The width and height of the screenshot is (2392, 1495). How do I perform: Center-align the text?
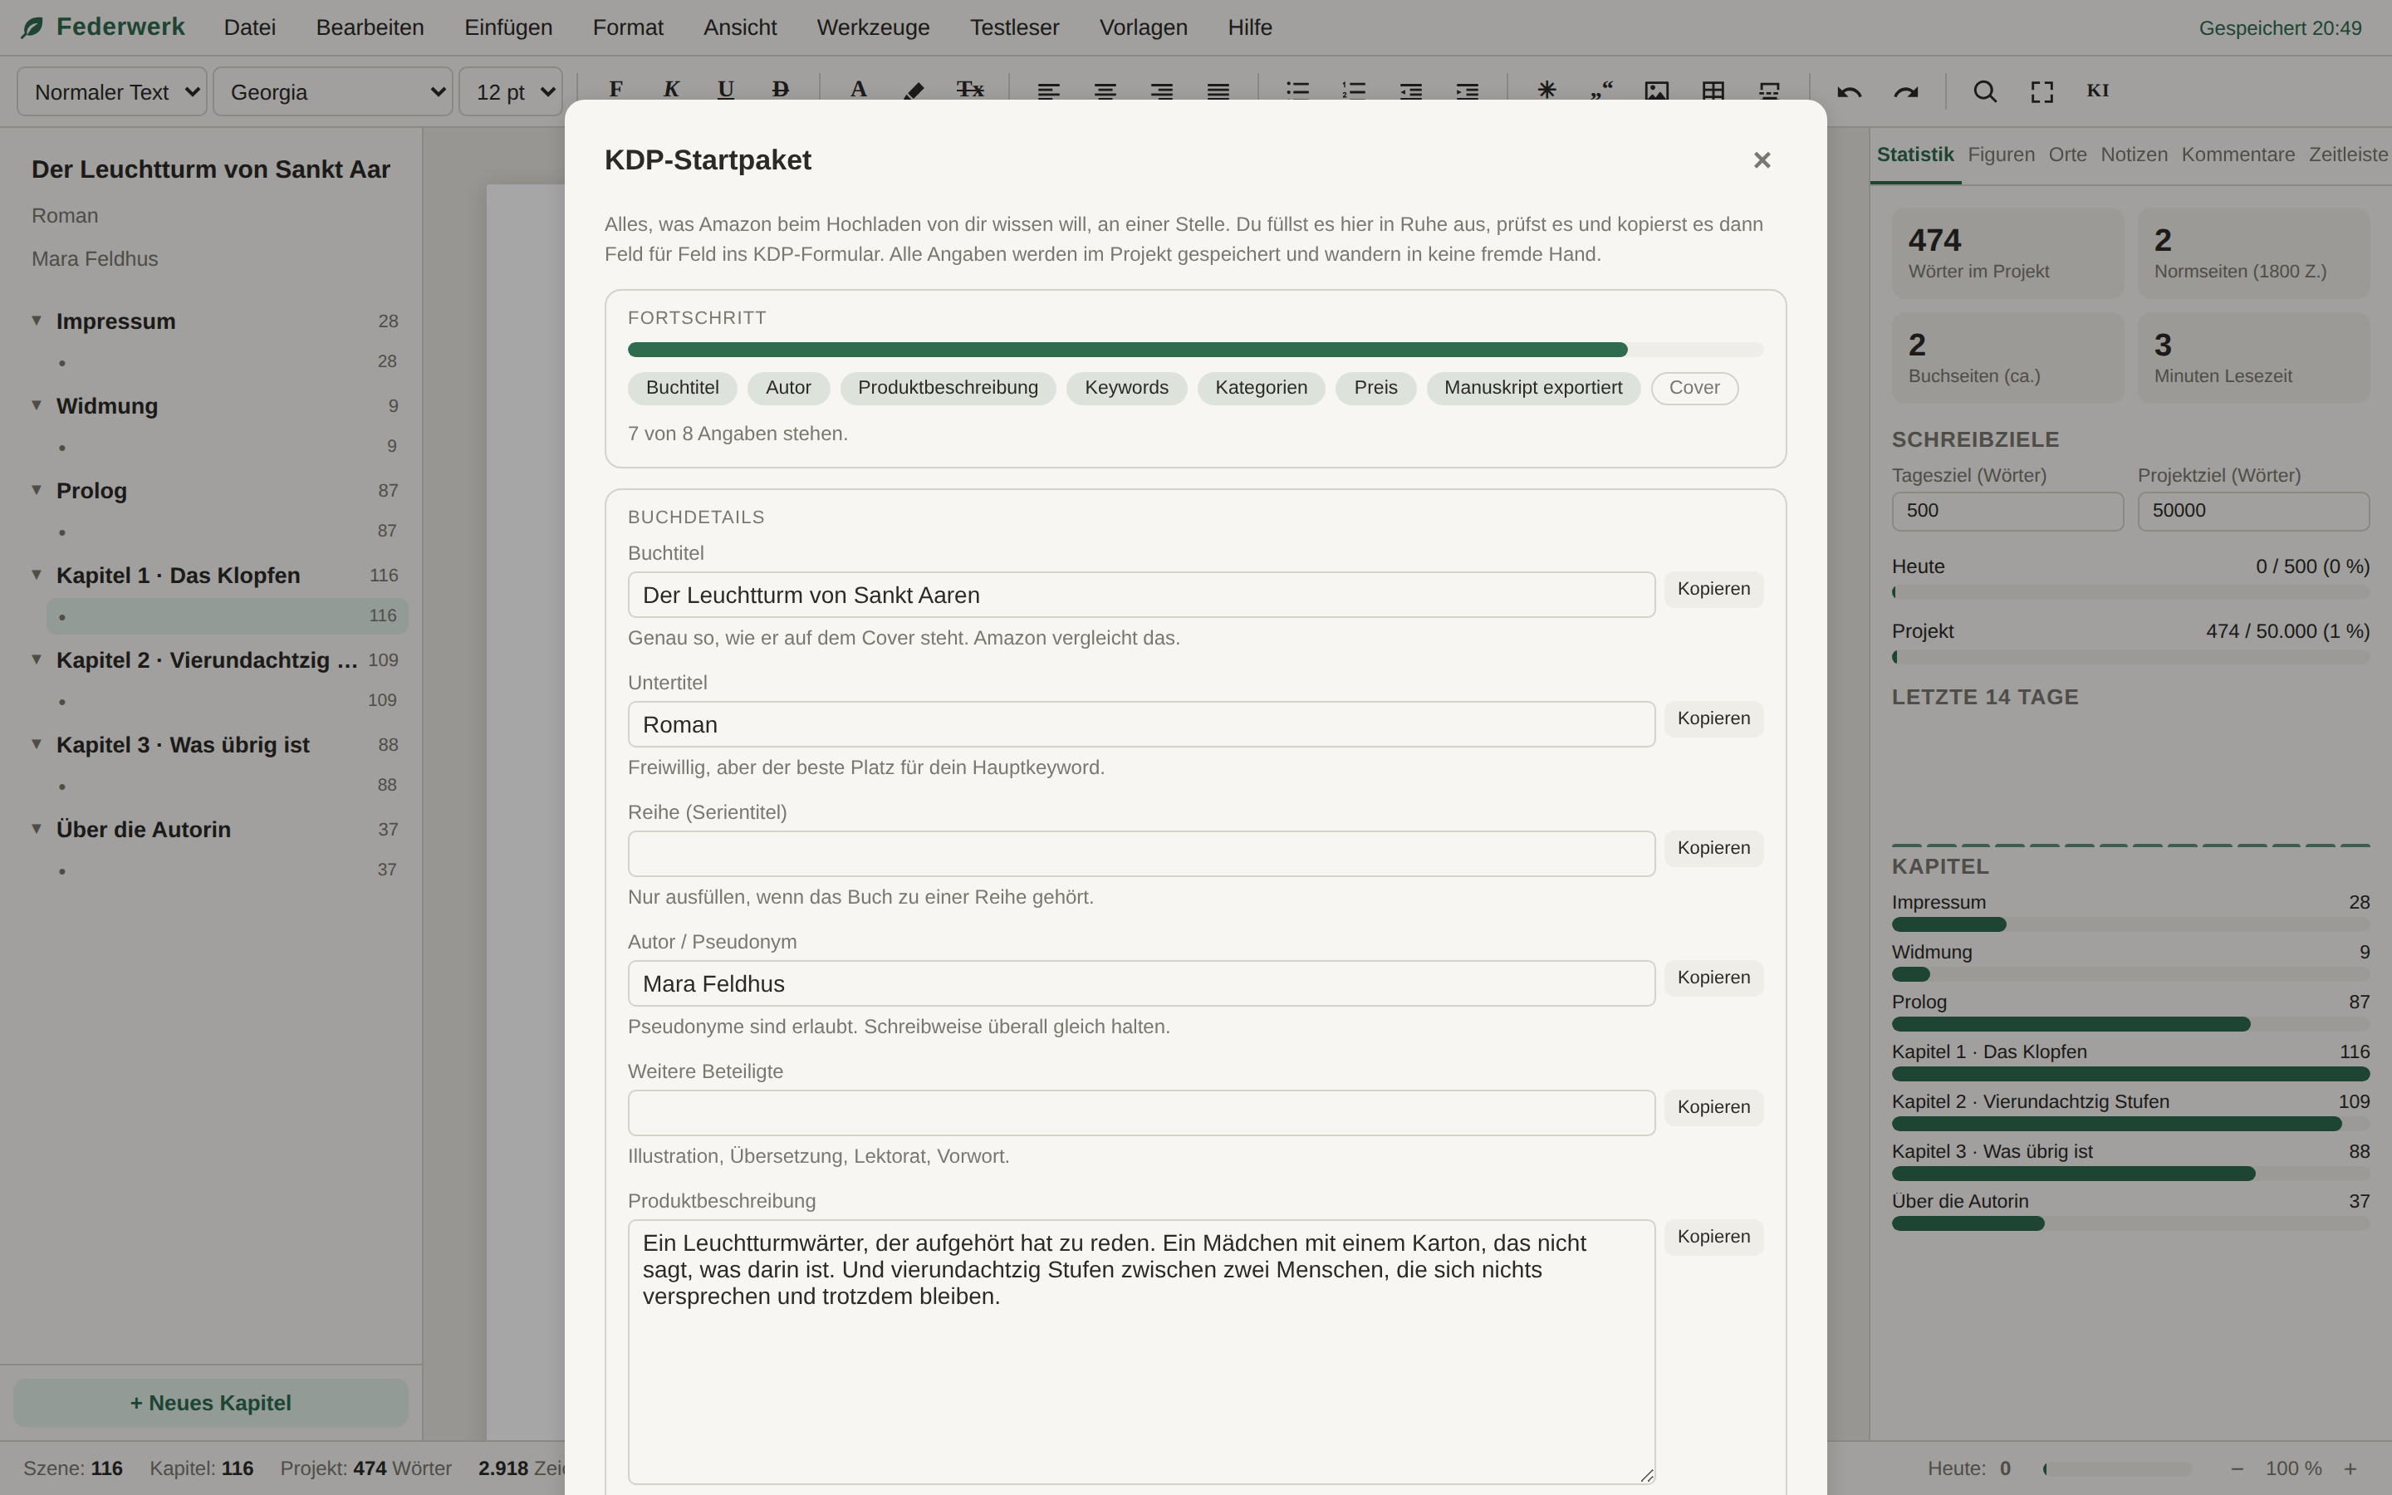[x=1105, y=91]
